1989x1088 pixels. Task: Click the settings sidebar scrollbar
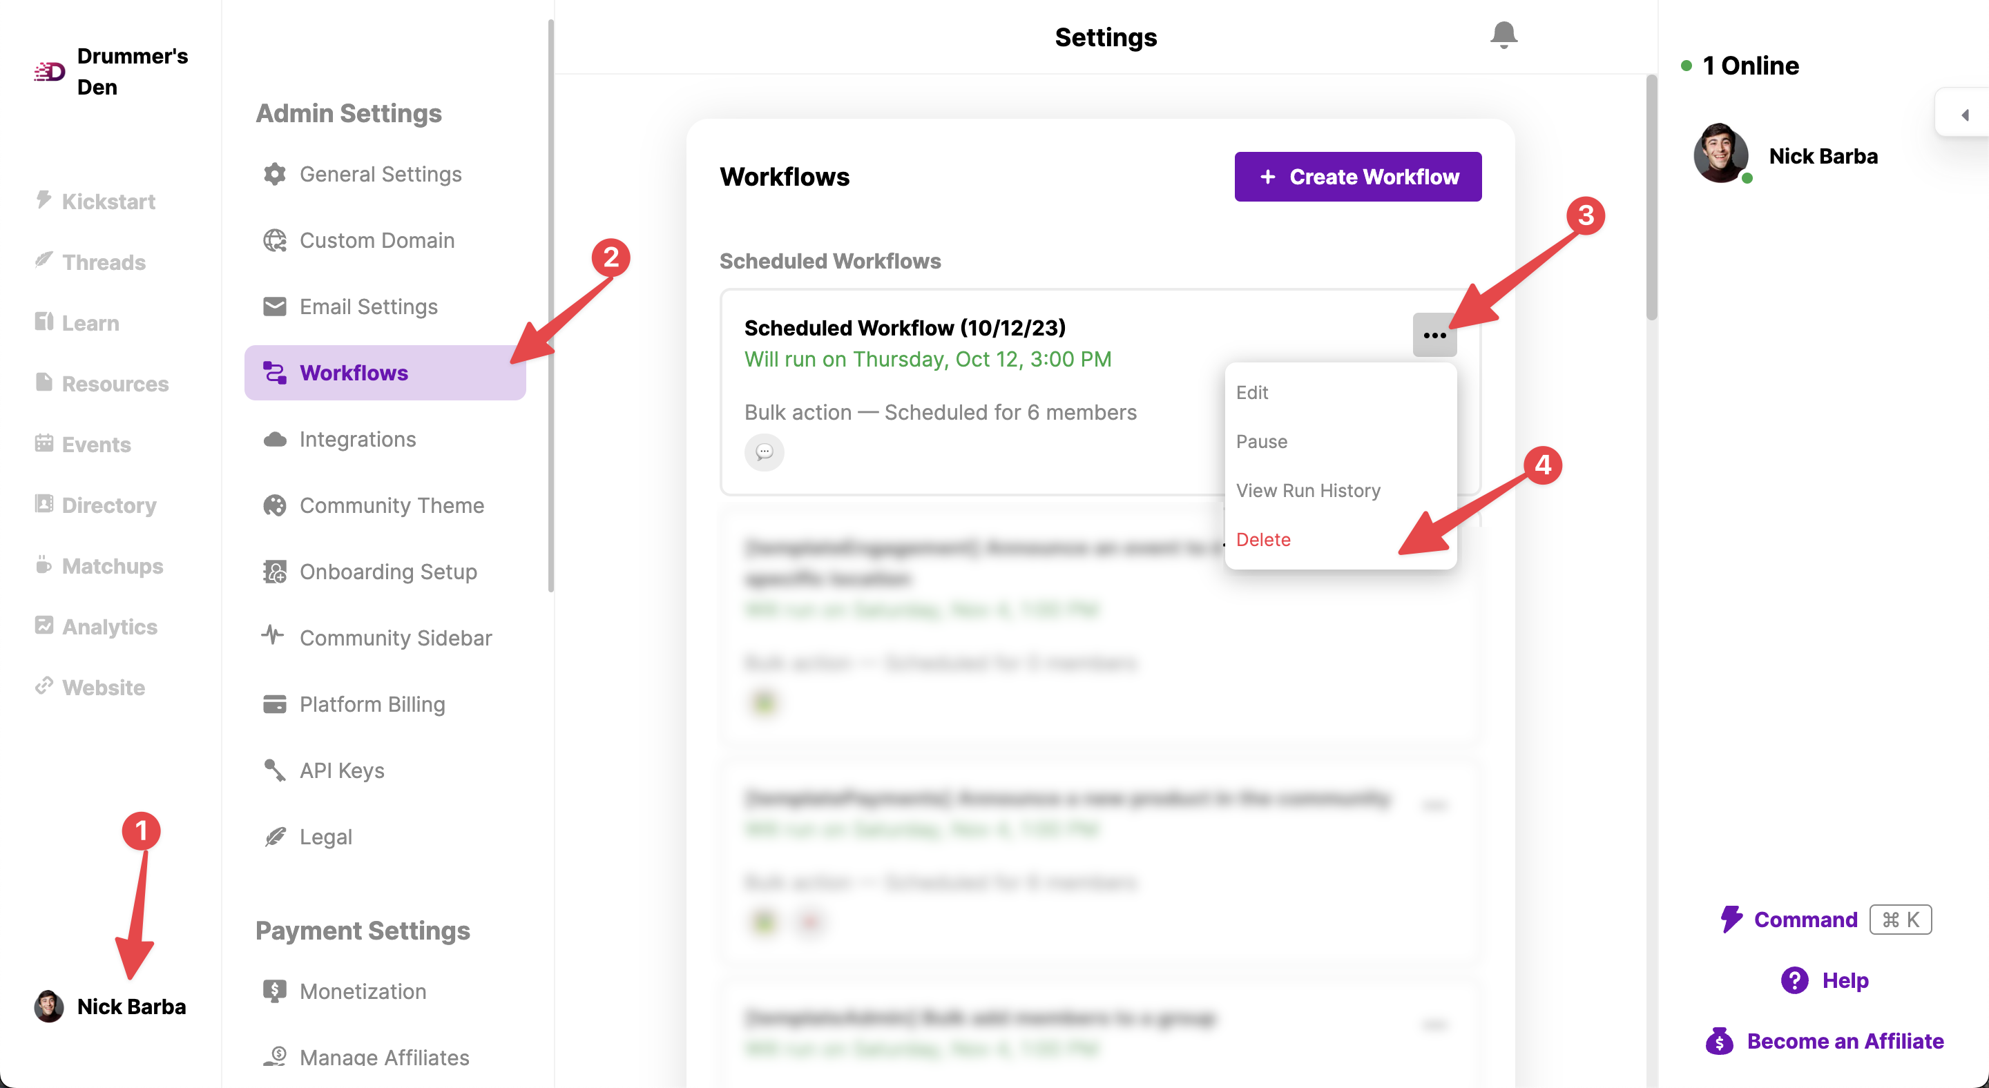[x=550, y=306]
